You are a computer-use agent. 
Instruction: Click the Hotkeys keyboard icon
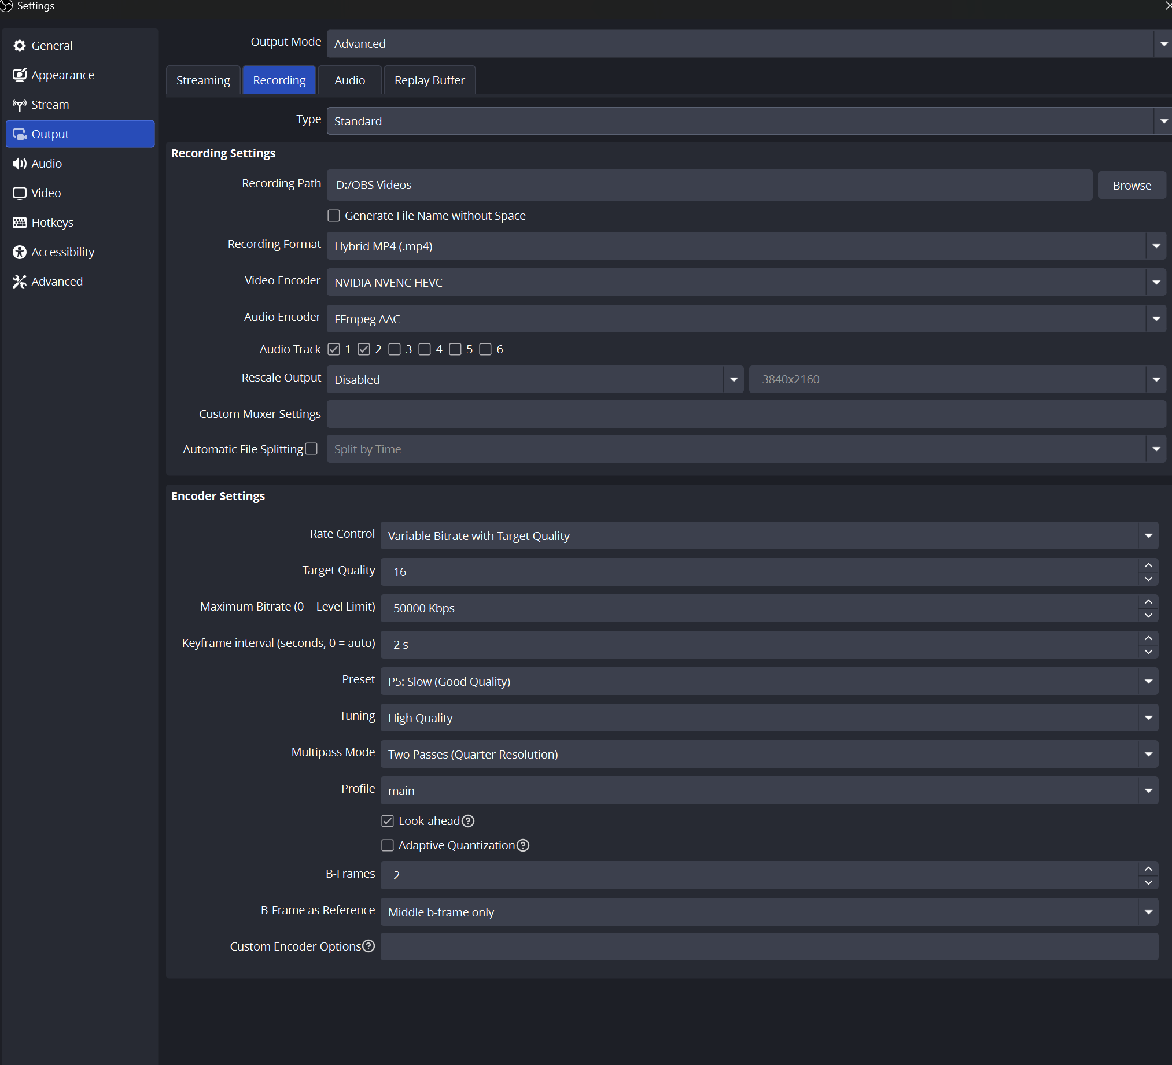pyautogui.click(x=19, y=223)
